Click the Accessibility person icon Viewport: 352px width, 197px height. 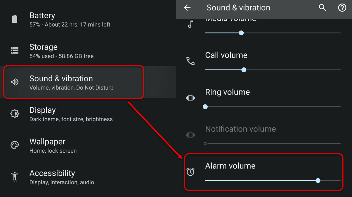coord(14,176)
